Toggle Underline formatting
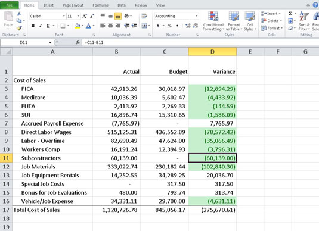The image size is (319, 231). pyautogui.click(x=48, y=26)
